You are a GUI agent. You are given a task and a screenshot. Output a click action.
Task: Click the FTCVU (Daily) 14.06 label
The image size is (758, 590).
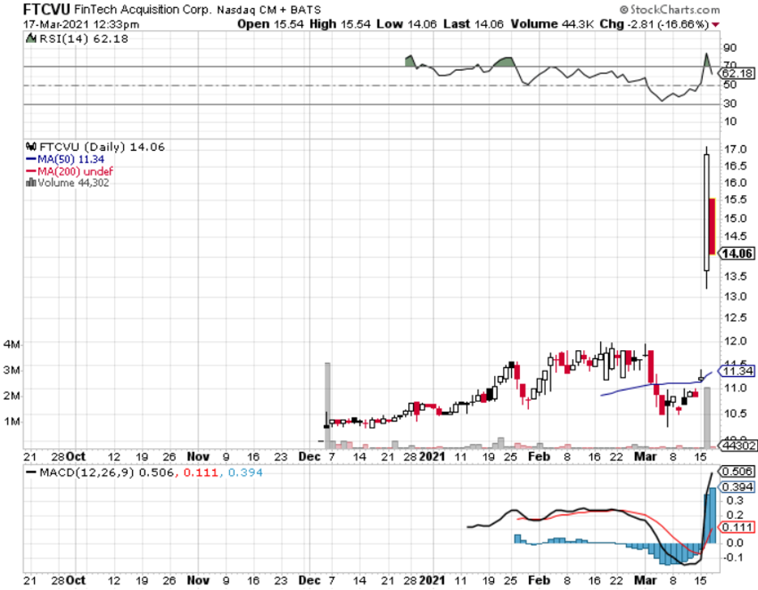pos(102,147)
